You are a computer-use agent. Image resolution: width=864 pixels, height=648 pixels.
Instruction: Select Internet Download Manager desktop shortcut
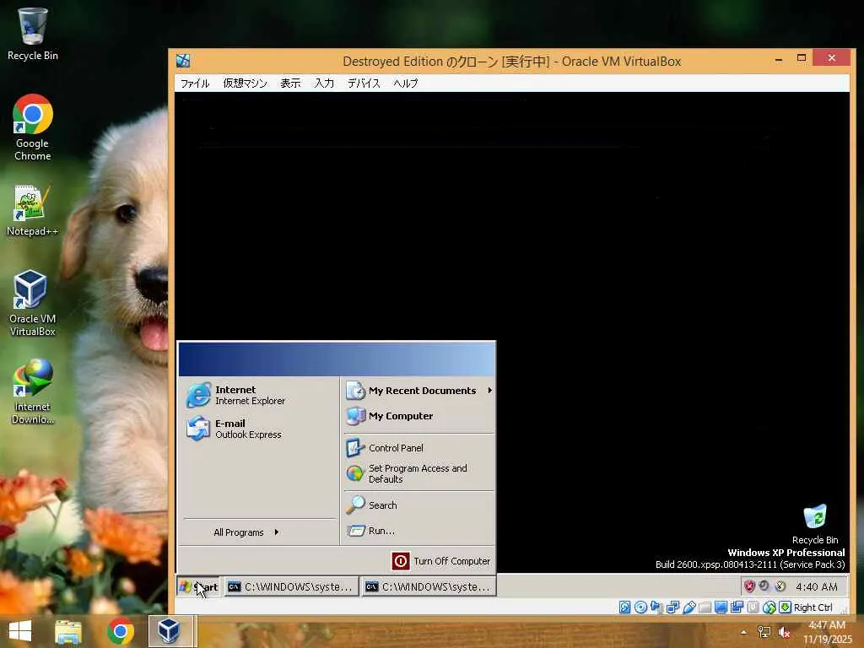click(x=33, y=391)
